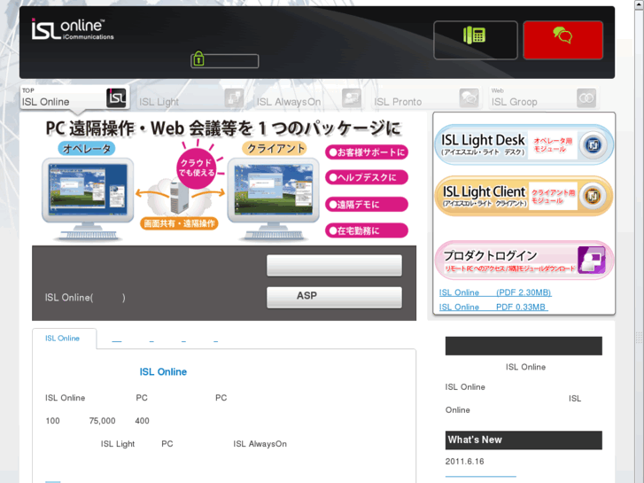
Task: Click the blank button above ASP
Action: (334, 265)
